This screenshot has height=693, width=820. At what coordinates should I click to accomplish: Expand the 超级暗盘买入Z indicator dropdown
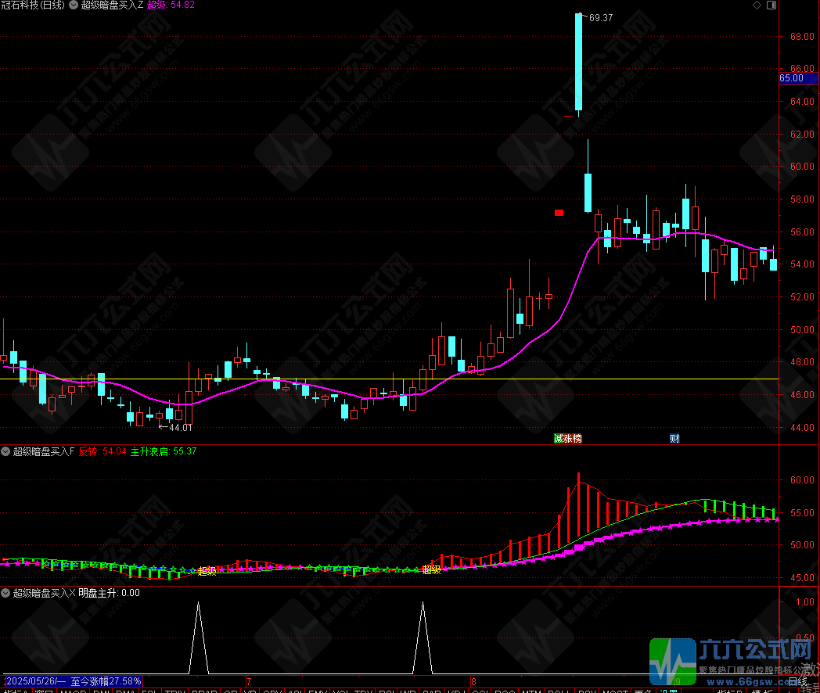(74, 5)
